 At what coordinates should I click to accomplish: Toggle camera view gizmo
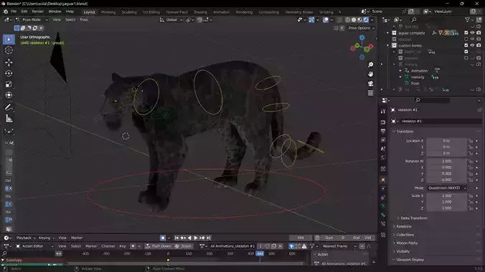coord(370,84)
